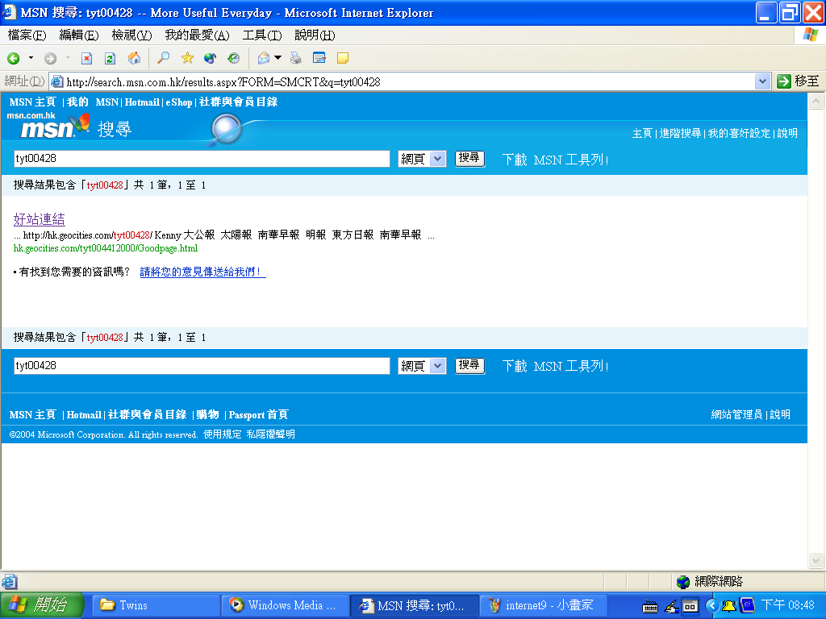Click the footer search field containing tyt00428
This screenshot has height=619, width=826.
coord(202,366)
